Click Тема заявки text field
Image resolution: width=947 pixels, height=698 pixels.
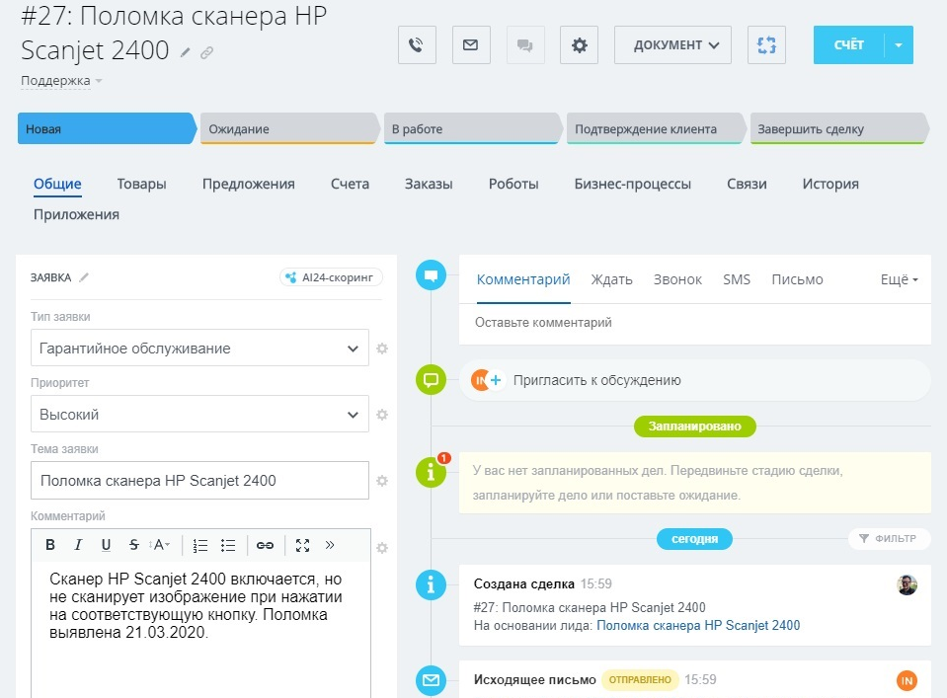(x=199, y=481)
